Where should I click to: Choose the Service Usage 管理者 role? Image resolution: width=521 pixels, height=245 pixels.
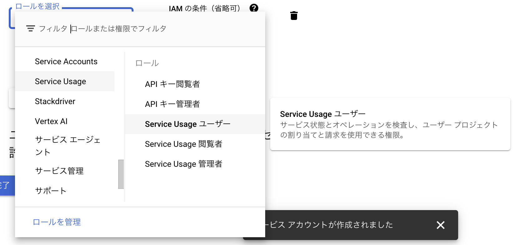point(184,164)
